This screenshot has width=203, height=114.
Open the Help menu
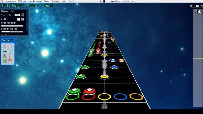63,1
